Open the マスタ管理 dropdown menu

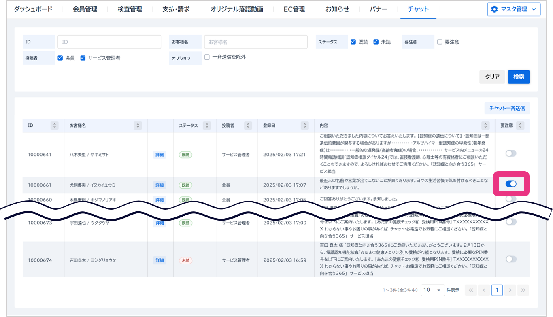point(514,9)
